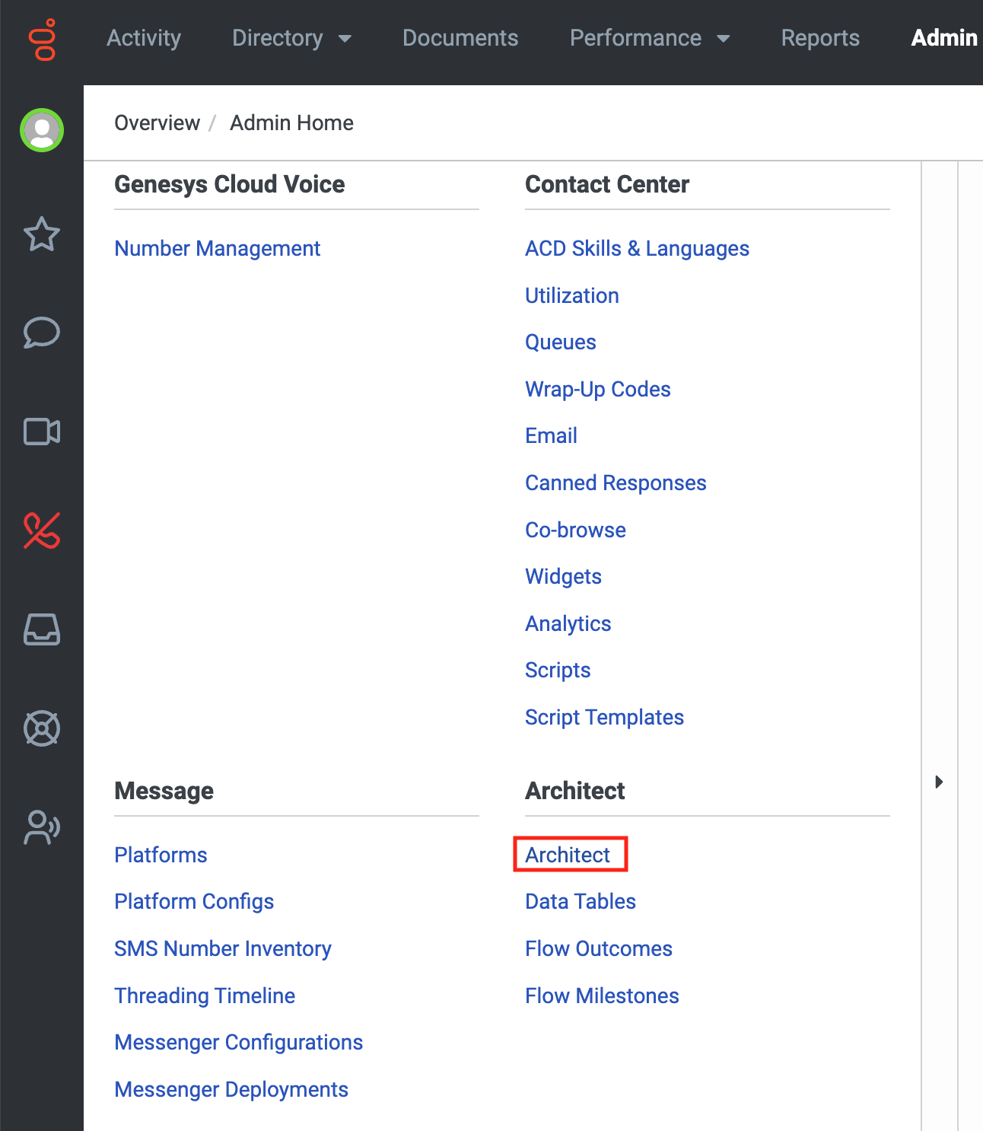The width and height of the screenshot is (983, 1131).
Task: Open the Documents menu item
Action: (460, 38)
